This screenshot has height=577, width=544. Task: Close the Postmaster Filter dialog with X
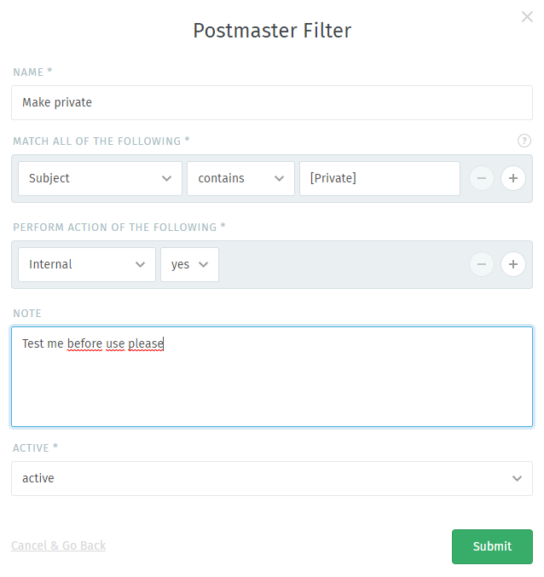coord(527,16)
